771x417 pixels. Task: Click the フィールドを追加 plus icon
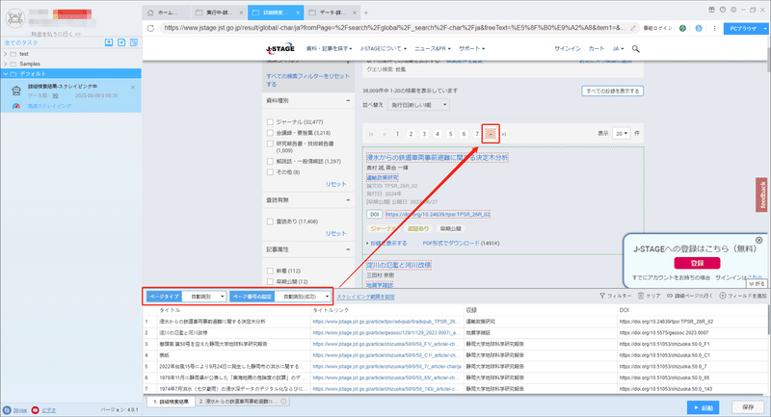(x=723, y=296)
